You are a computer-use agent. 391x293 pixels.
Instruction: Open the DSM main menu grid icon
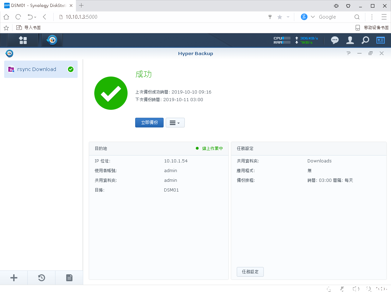click(x=23, y=40)
